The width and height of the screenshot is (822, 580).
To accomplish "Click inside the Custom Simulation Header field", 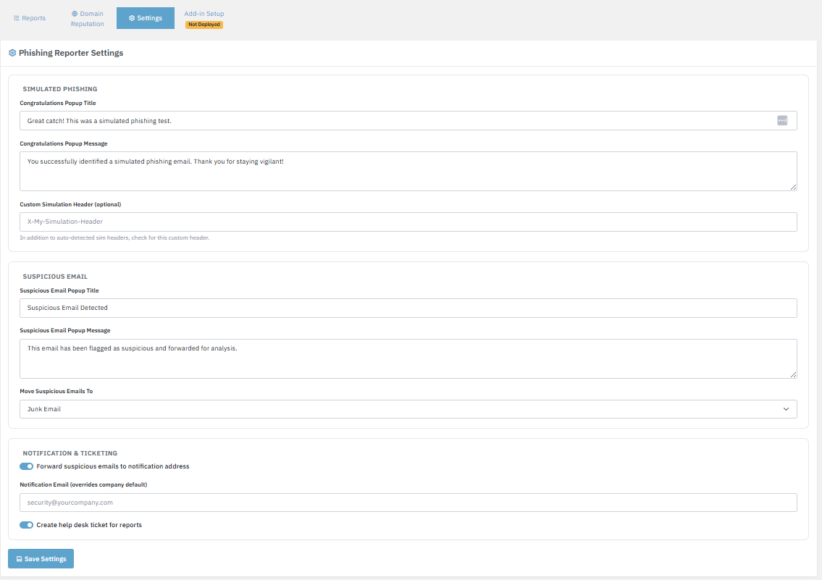I will click(x=408, y=222).
